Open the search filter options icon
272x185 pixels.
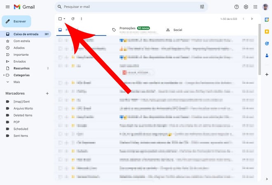pos(202,7)
